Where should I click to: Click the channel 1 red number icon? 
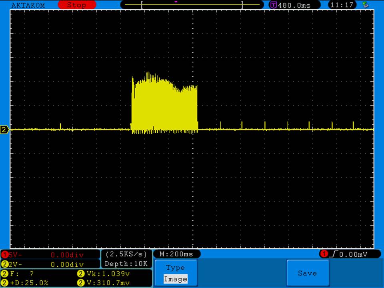coord(4,255)
